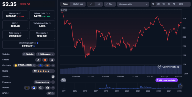Viewport: 192px width, 97px height.
Task: Click the first dark-yellow wallet icon
Action: click(x=27, y=88)
